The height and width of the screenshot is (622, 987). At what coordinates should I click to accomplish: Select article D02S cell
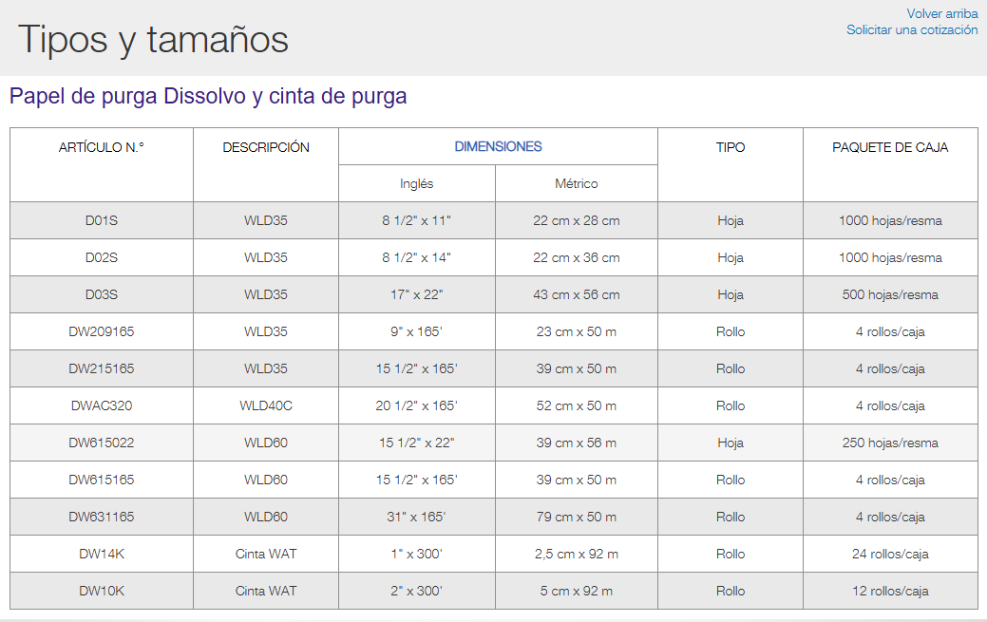102,257
